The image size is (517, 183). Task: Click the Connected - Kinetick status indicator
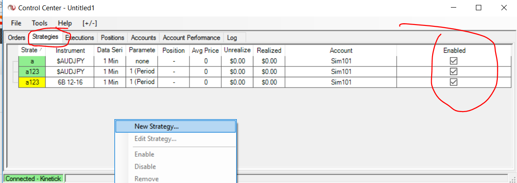[34, 179]
